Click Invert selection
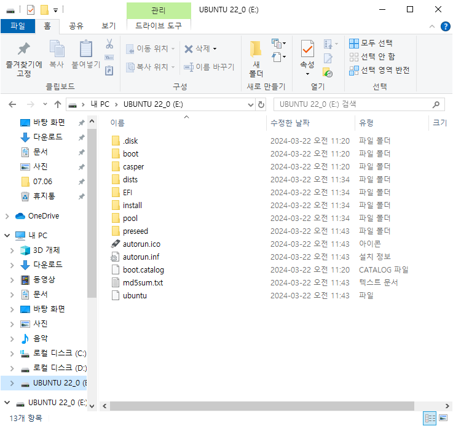 point(379,70)
